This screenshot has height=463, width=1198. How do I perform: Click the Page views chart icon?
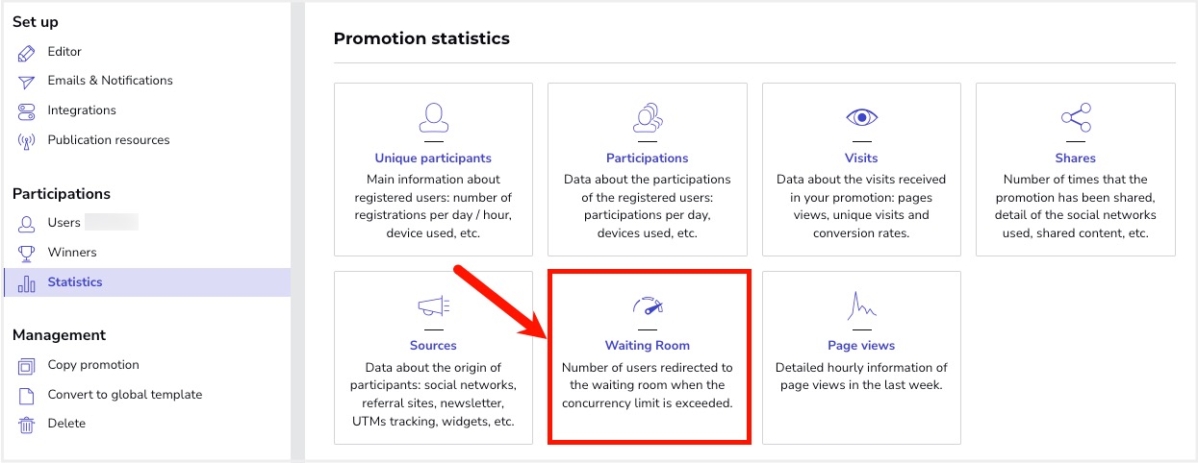[861, 305]
